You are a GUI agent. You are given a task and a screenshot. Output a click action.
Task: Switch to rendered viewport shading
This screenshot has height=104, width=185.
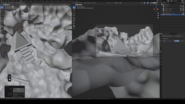tap(157, 3)
